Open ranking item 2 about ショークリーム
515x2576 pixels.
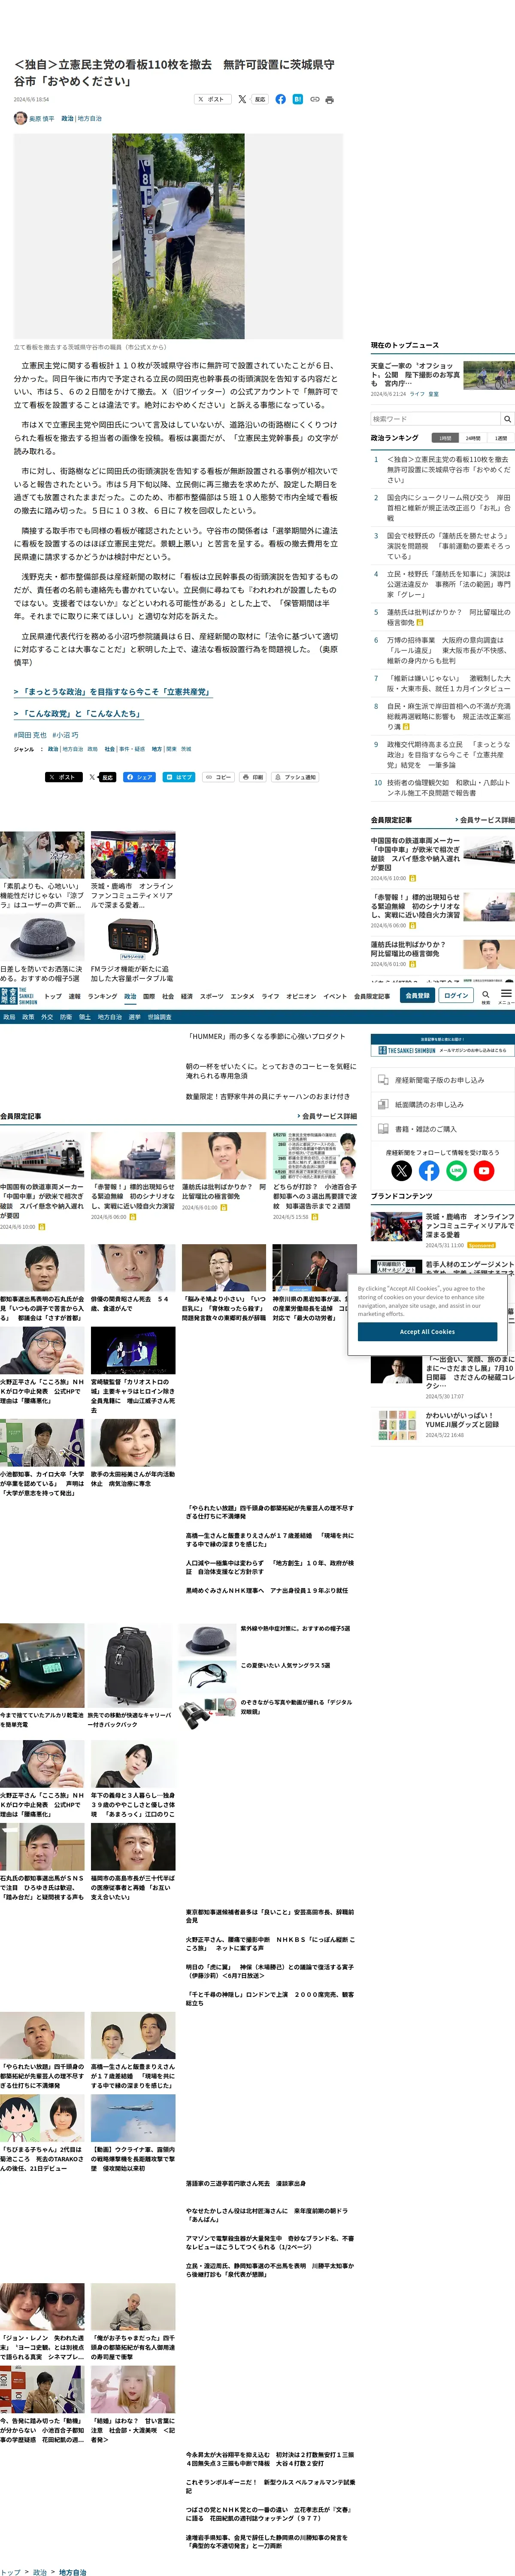[x=448, y=507]
